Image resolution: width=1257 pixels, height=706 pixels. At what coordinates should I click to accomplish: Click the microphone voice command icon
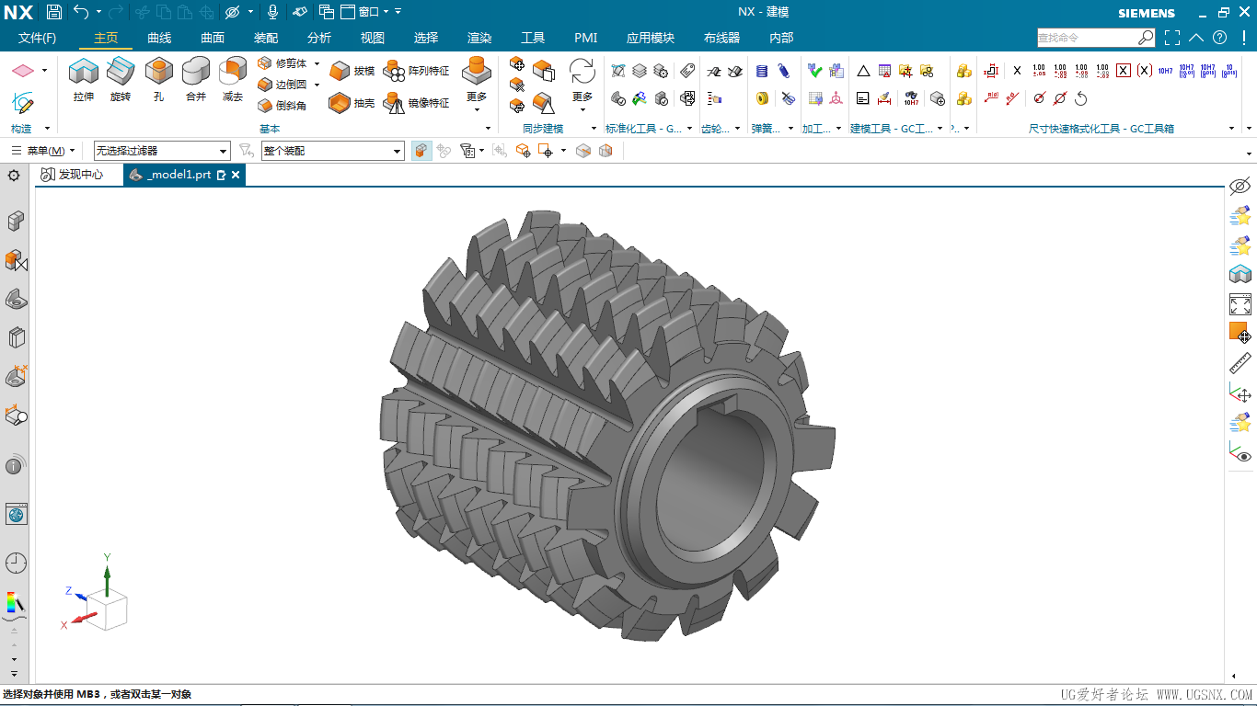pyautogui.click(x=272, y=12)
